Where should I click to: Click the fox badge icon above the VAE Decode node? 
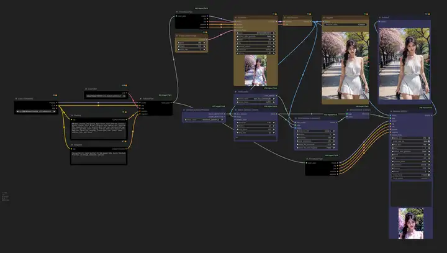tap(310, 14)
